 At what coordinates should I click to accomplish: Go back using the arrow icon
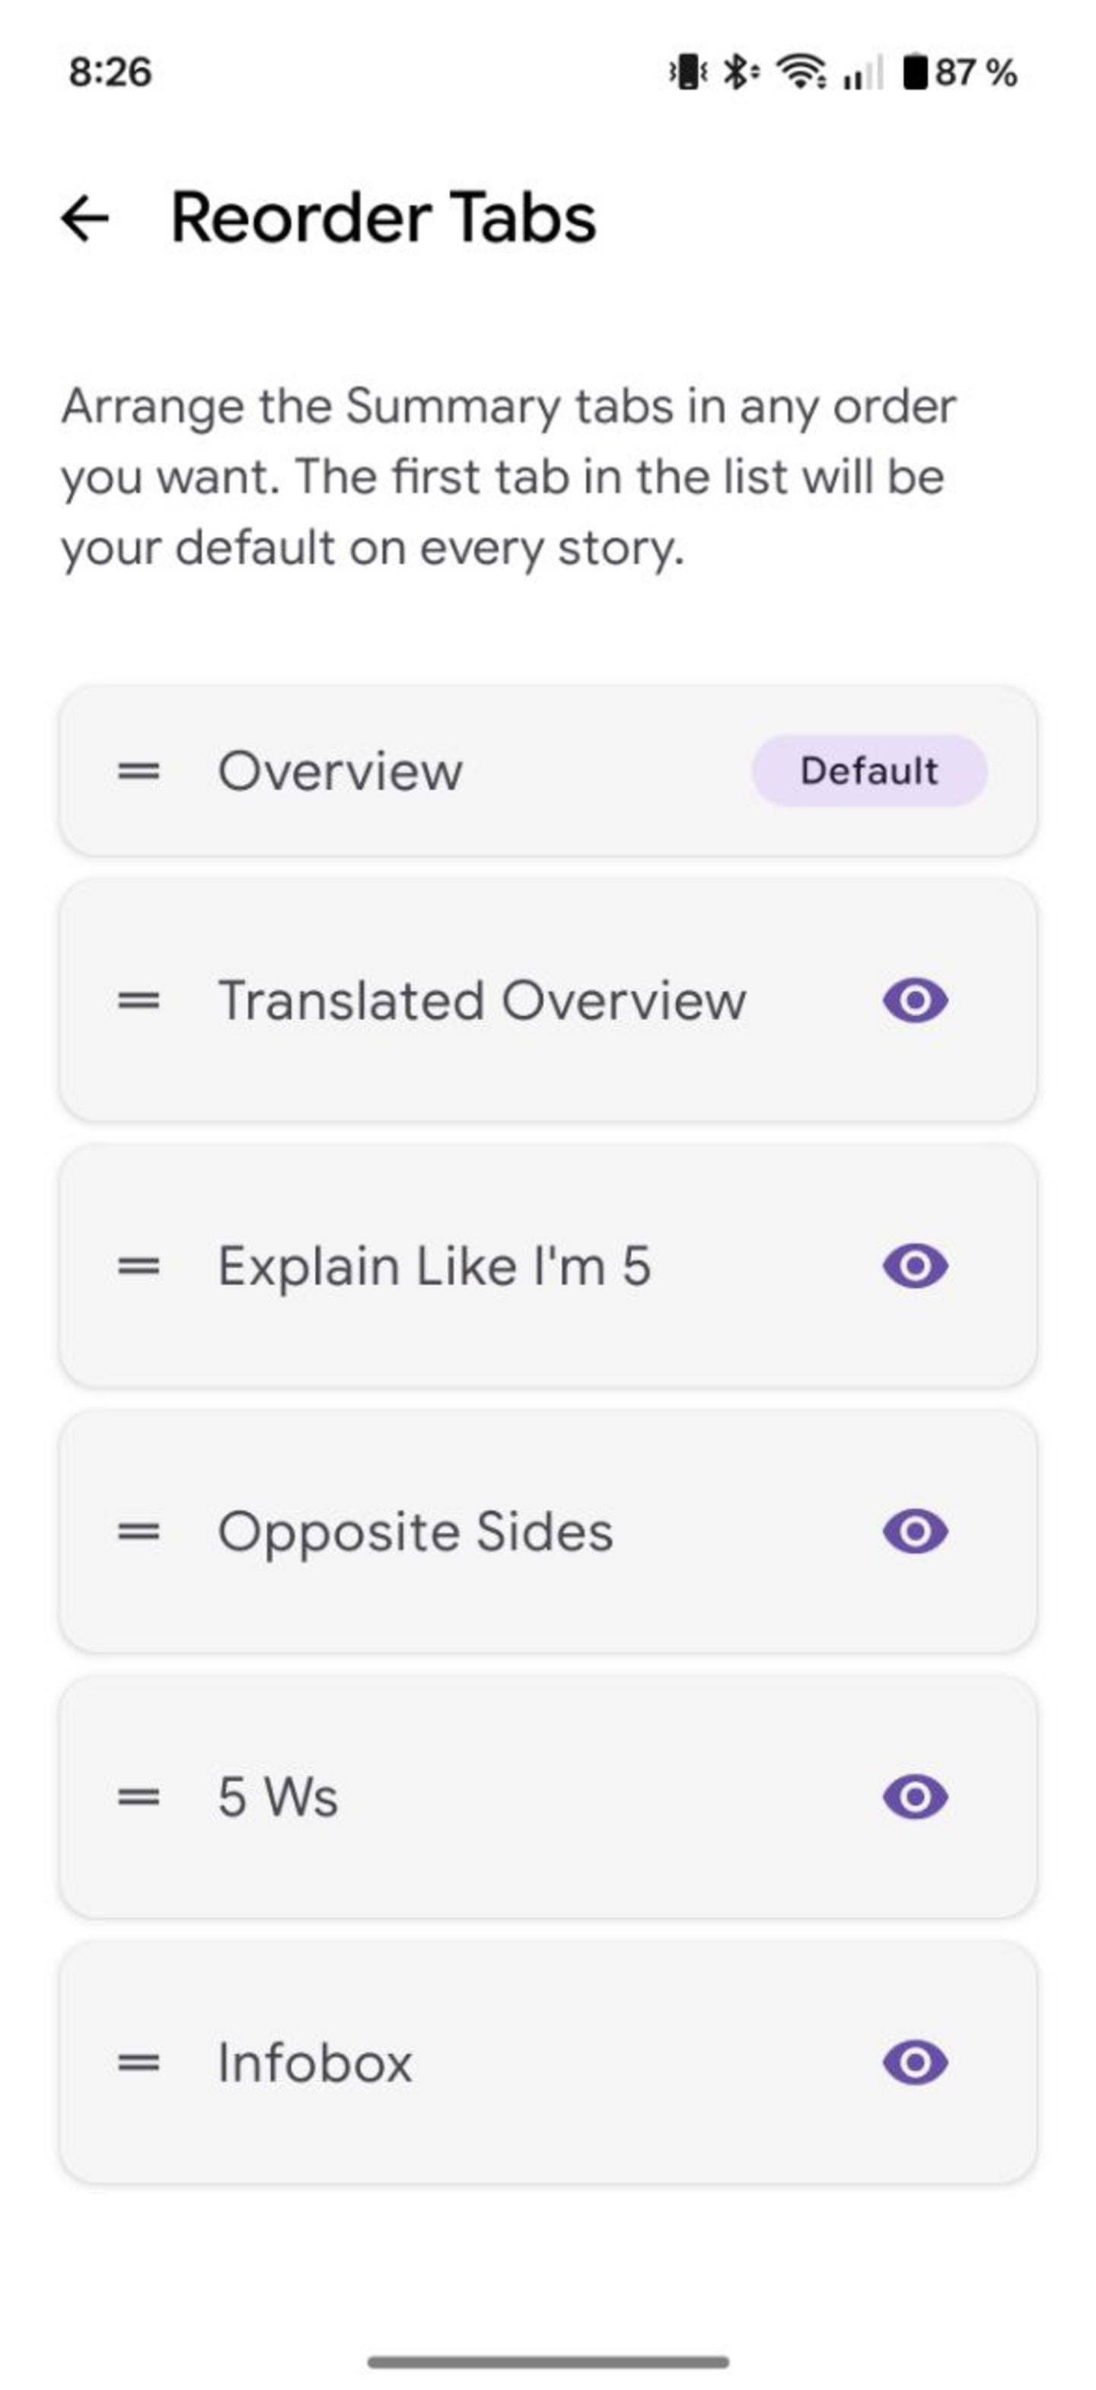[x=85, y=218]
